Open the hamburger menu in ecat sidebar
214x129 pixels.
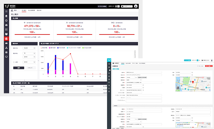[6, 11]
